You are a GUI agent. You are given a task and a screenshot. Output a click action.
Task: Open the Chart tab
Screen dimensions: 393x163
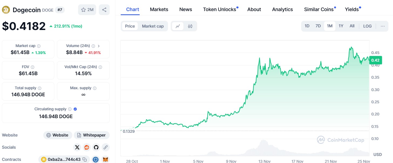pos(133,9)
